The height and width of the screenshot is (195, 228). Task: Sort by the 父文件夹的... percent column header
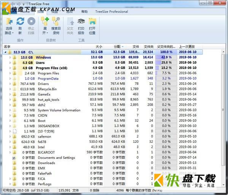pos(166,46)
